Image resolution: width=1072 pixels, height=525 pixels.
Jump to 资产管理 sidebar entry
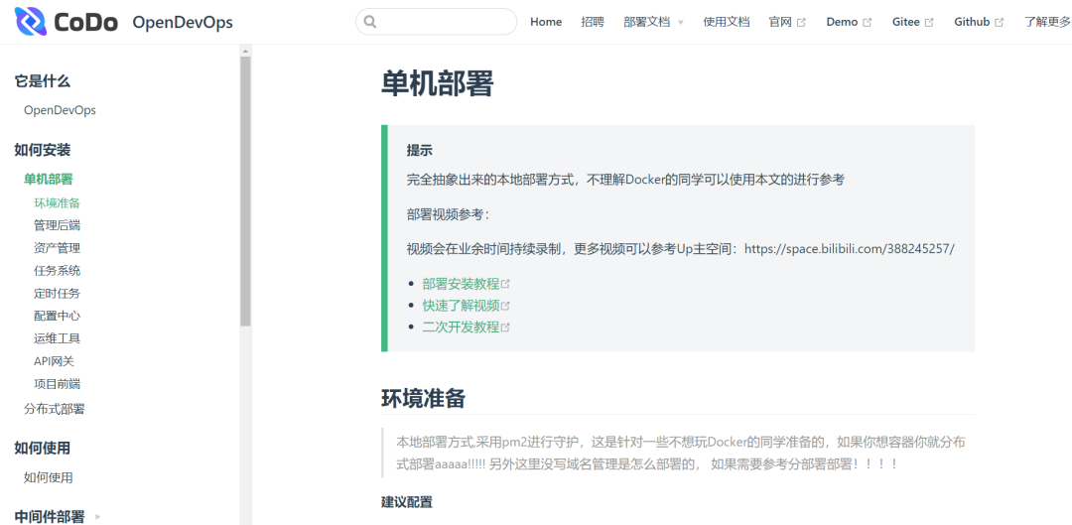click(57, 248)
